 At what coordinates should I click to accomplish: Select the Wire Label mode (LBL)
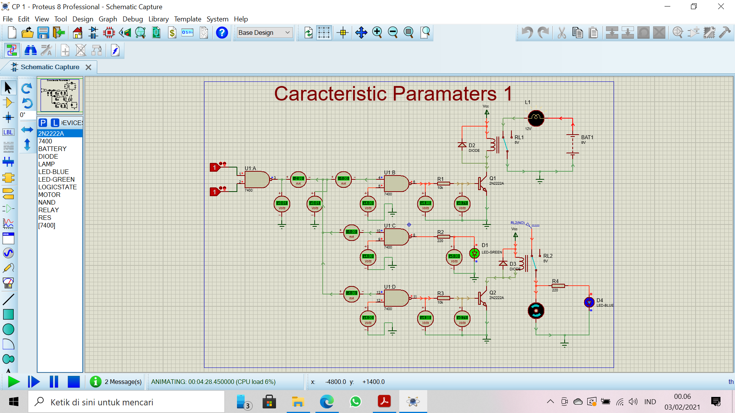coord(8,132)
